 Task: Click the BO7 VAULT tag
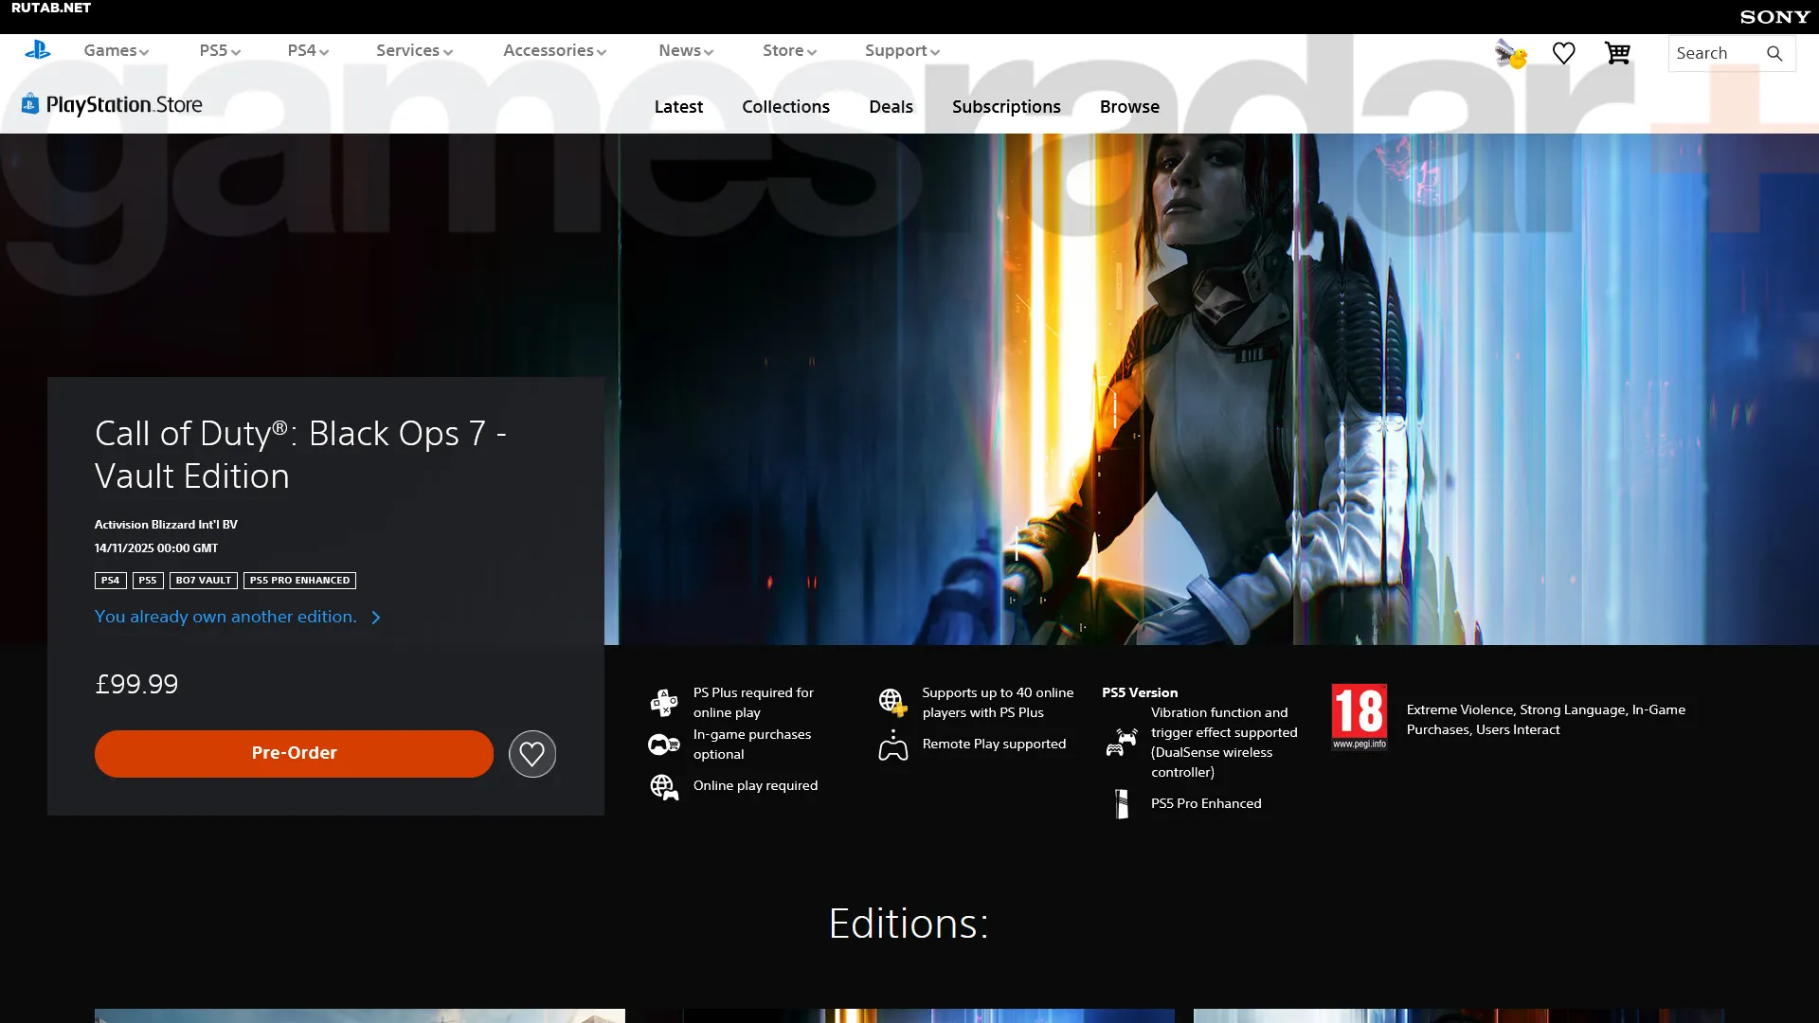204,581
